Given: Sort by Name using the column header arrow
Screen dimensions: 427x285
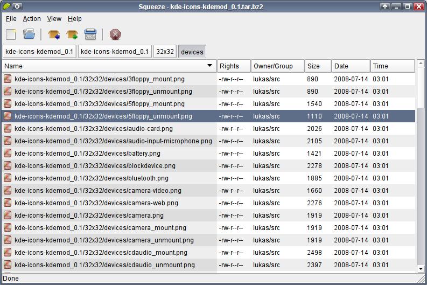Looking at the screenshot, I should [x=209, y=66].
